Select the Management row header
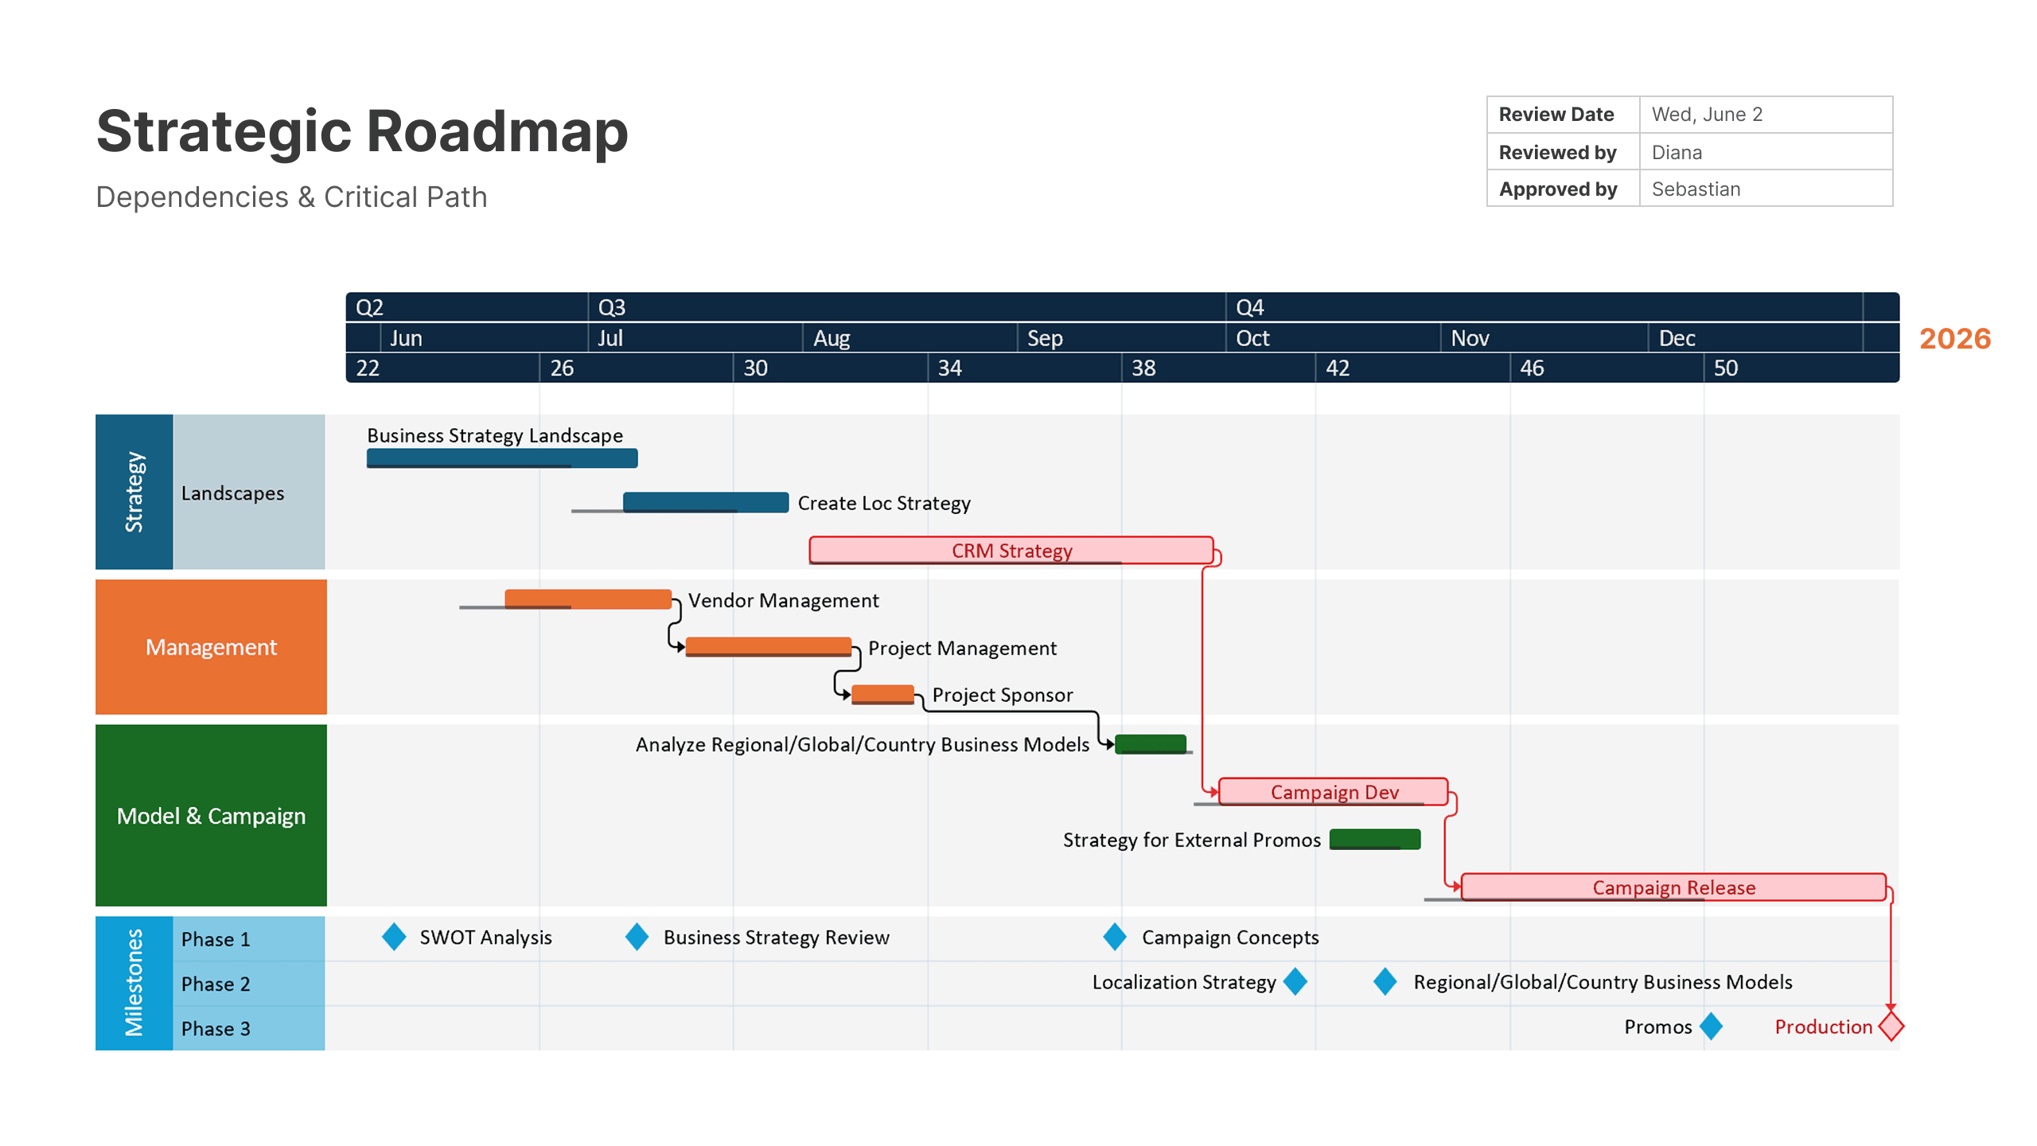The width and height of the screenshot is (2037, 1146). tap(210, 646)
